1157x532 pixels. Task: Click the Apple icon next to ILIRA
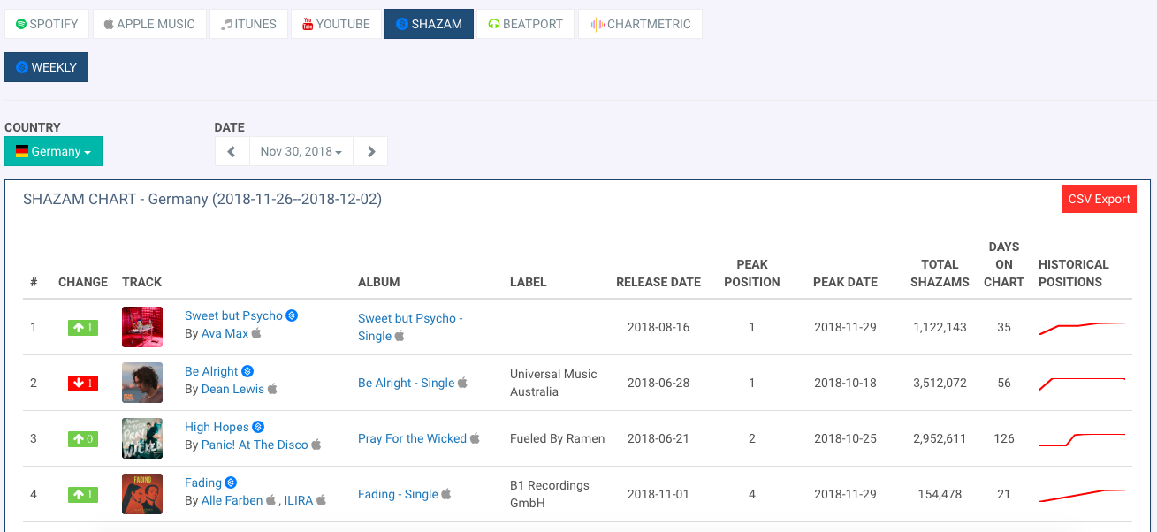pos(322,500)
